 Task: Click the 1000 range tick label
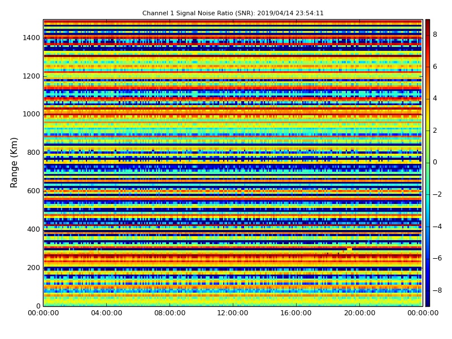coord(32,114)
